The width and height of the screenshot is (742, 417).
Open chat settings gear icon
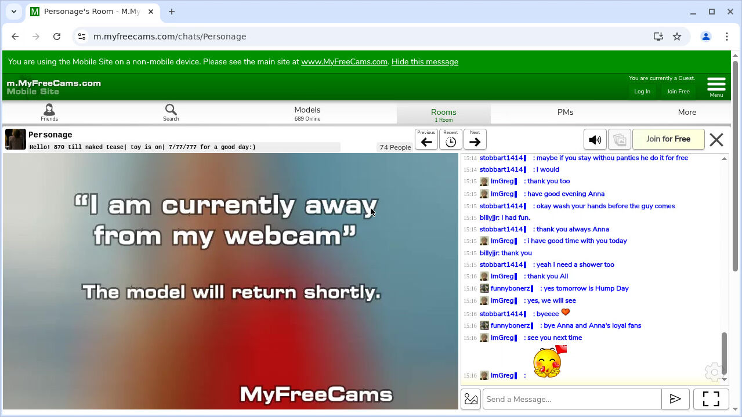(x=713, y=372)
